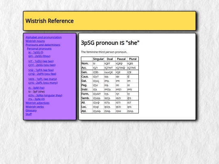Open the Glossary link
The height and width of the screenshot is (164, 219).
click(x=31, y=111)
